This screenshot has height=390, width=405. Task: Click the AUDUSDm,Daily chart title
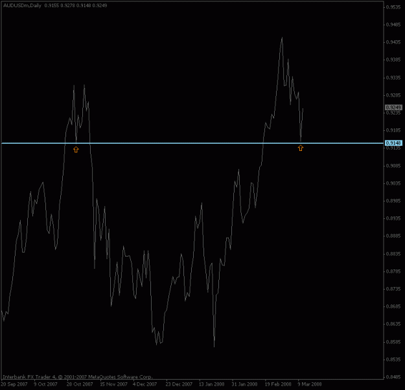pyautogui.click(x=22, y=5)
